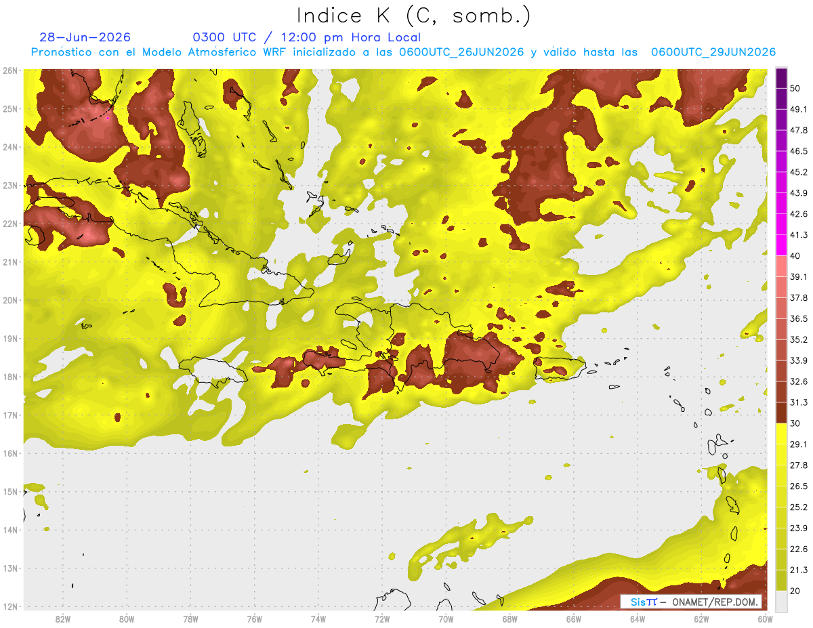Viewport: 813px width, 628px height.
Task: Click the '16N' latitude label
Action: (9, 453)
